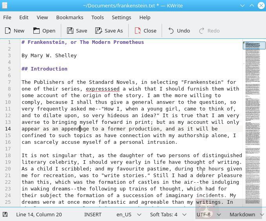Click the KWrite app icon in the title bar
The width and height of the screenshot is (266, 221).
[x=4, y=5]
